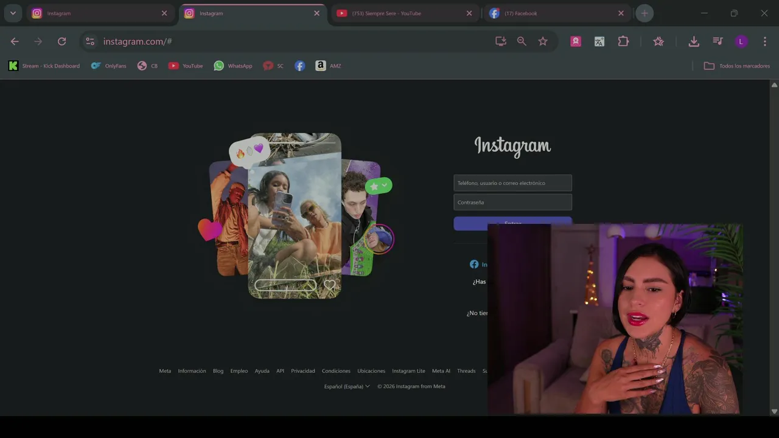Open the OnlyFans bookmark
The height and width of the screenshot is (438, 779).
click(x=109, y=66)
